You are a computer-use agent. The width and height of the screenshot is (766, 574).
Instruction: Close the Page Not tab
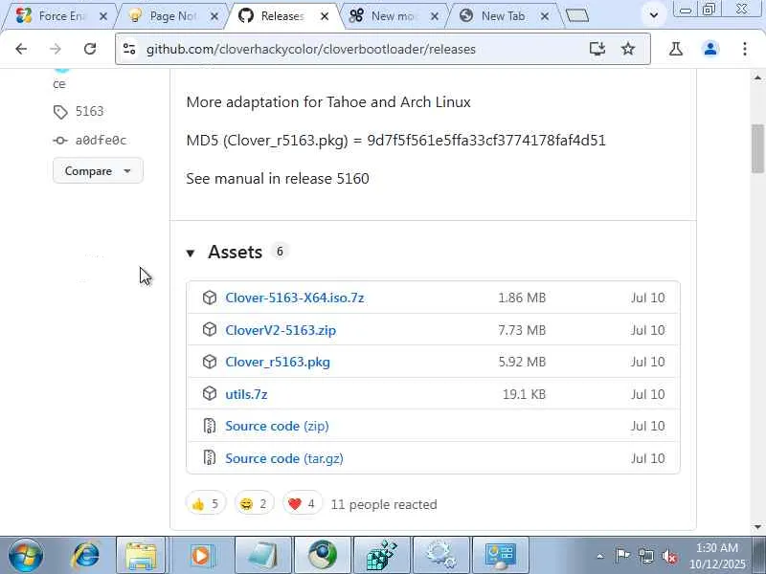coord(214,16)
